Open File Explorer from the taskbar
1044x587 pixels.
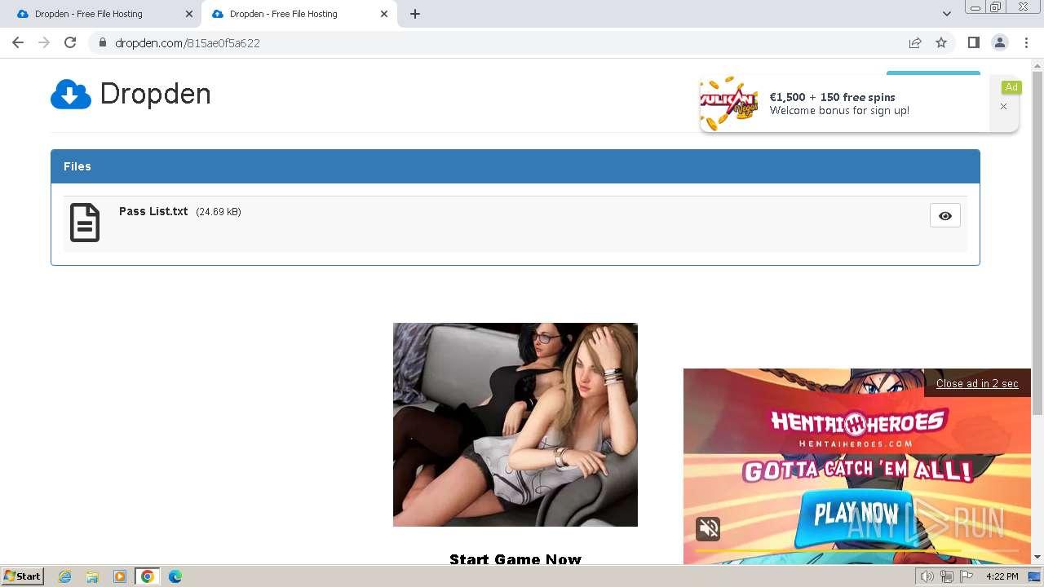92,576
